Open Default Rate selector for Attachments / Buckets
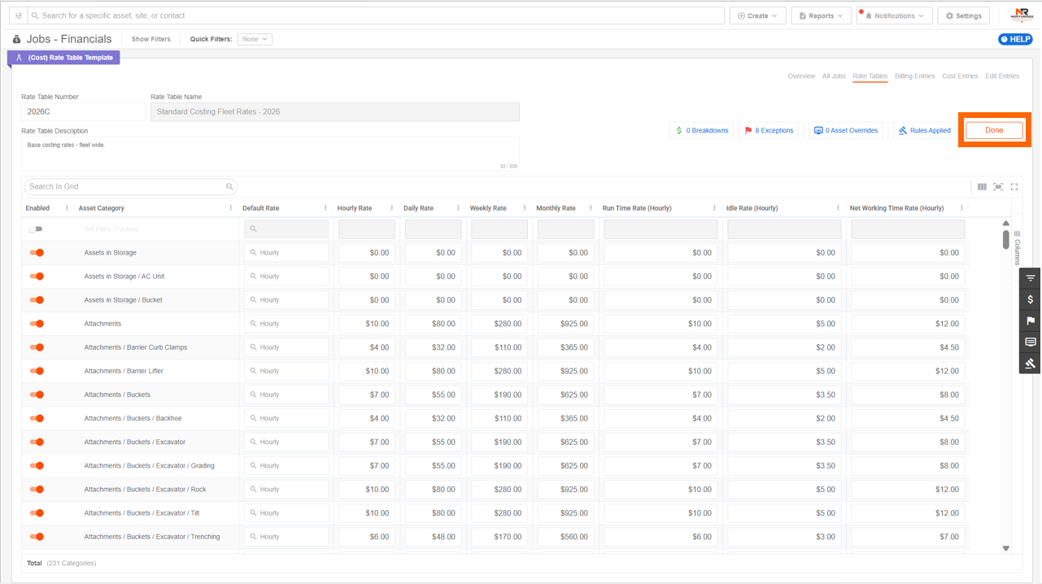This screenshot has height=584, width=1042. pos(286,394)
